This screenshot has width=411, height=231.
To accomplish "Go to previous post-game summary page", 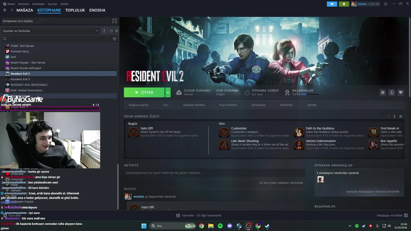I will 389,116.
